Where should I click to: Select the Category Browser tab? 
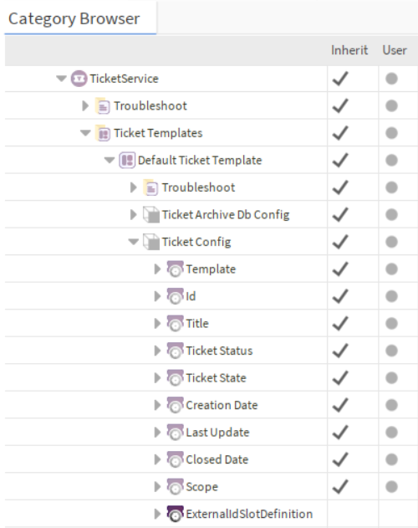click(74, 19)
